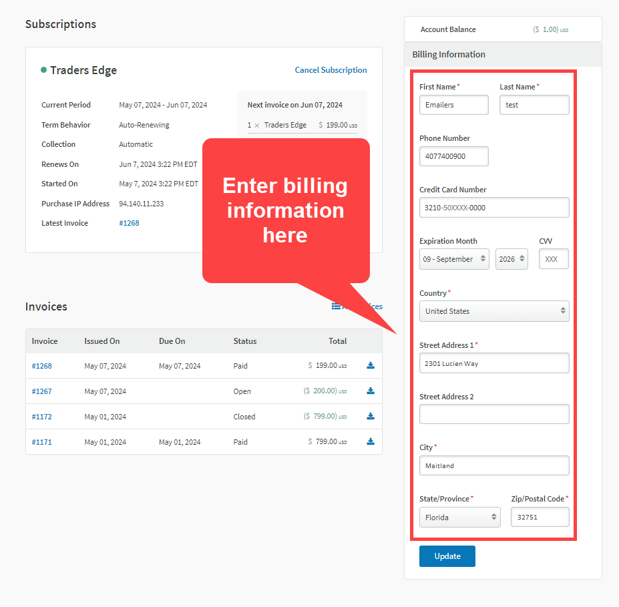Image resolution: width=619 pixels, height=607 pixels.
Task: Click the Last Name field
Action: pyautogui.click(x=534, y=105)
